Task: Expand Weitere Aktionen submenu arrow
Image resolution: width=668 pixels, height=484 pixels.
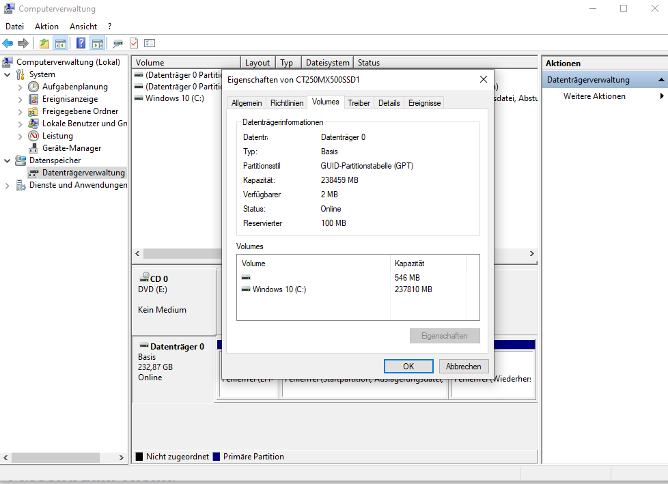Action: point(662,96)
